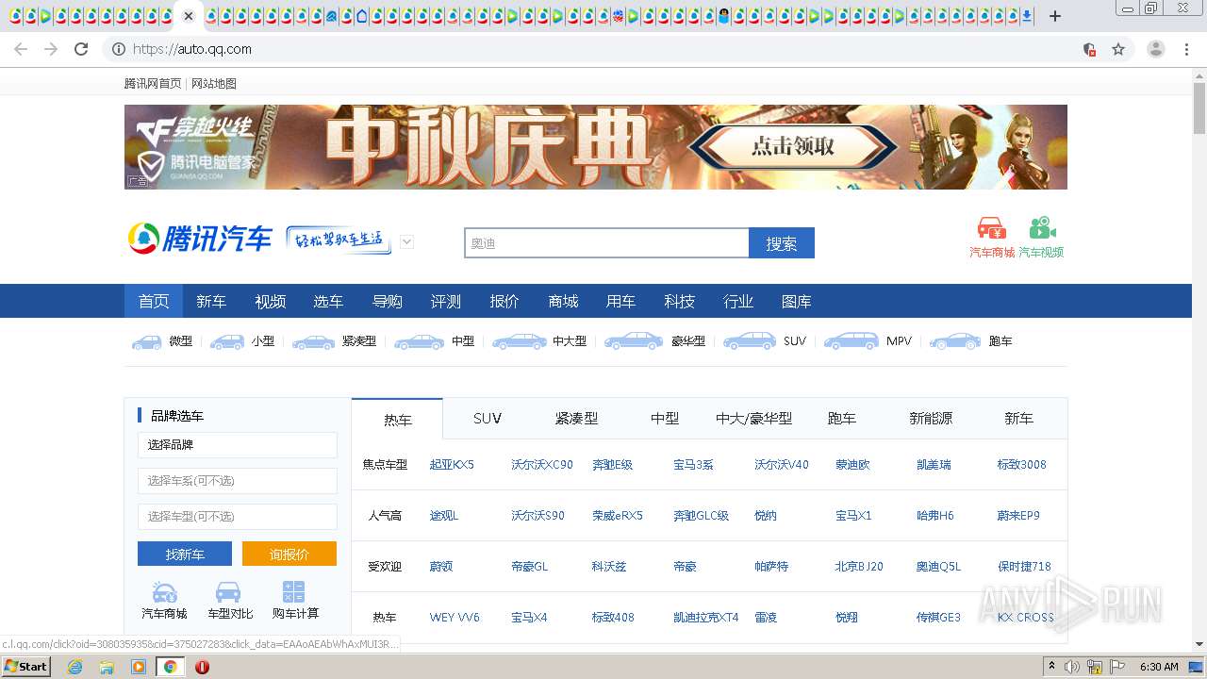
Task: Select the 小型 car type icon
Action: coord(227,341)
